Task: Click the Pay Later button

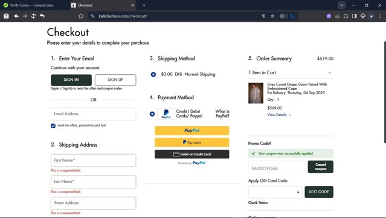Action: (191, 143)
